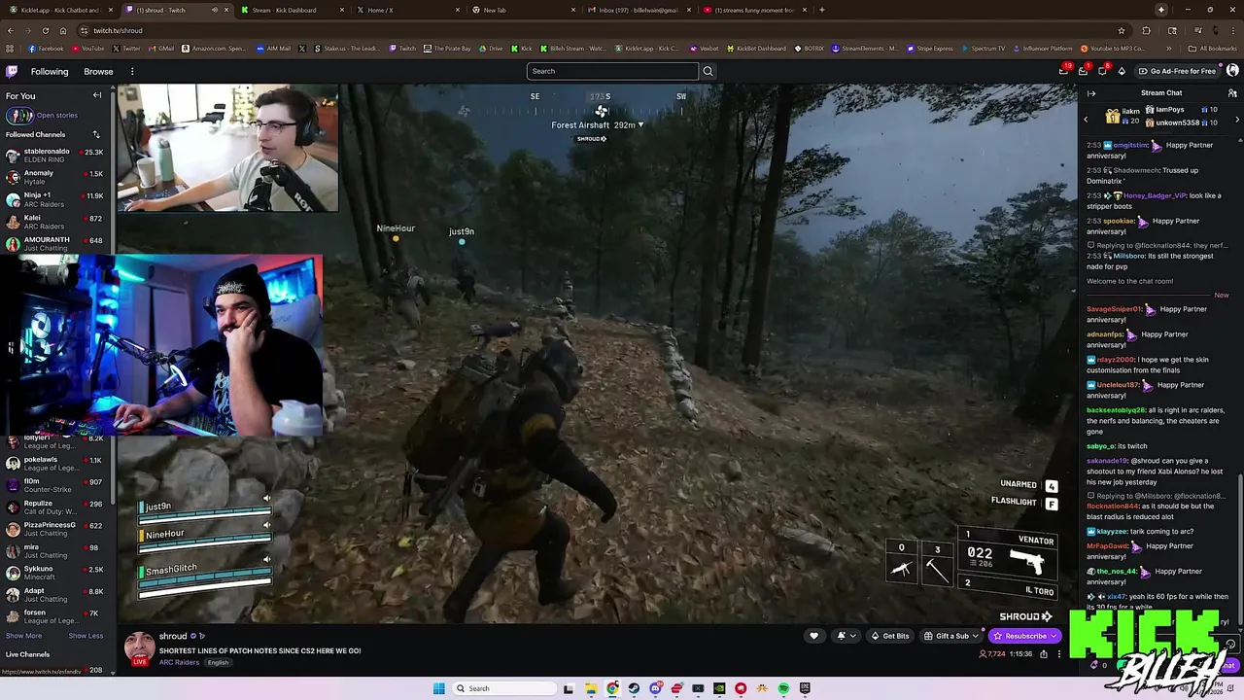Open the chat community users icon

pyautogui.click(x=1232, y=93)
